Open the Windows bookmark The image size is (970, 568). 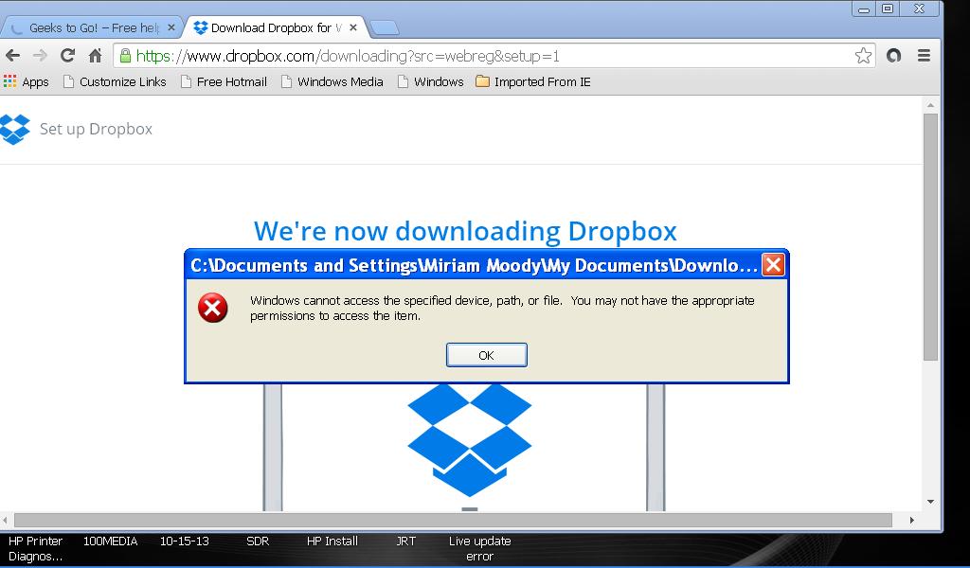[431, 81]
